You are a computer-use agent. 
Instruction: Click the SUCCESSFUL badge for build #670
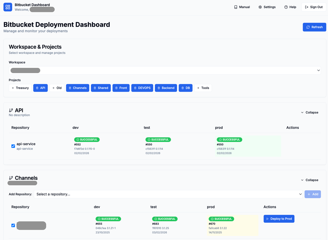(x=221, y=219)
